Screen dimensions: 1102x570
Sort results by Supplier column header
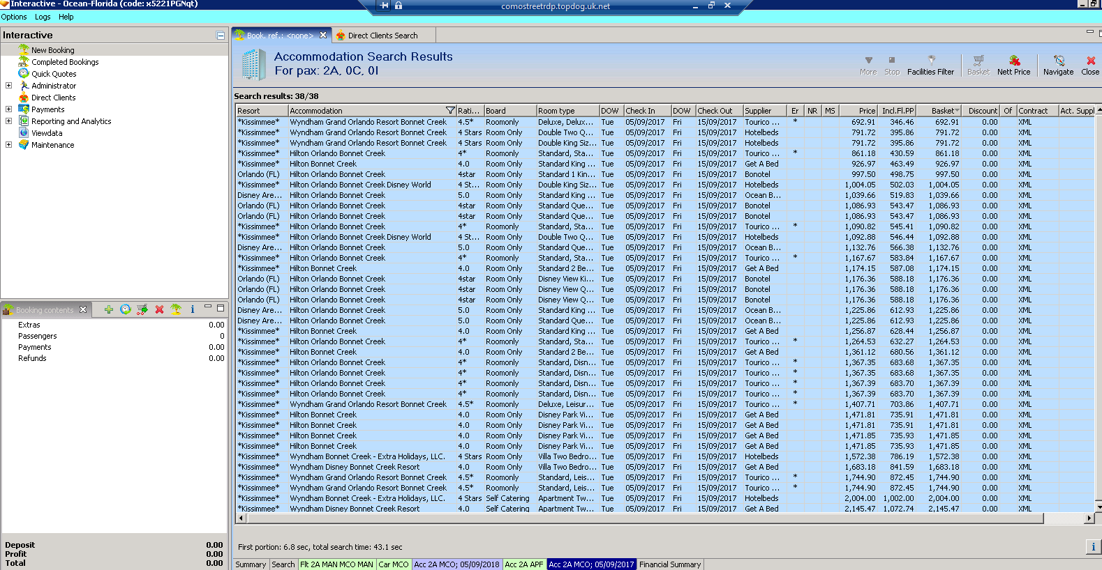pyautogui.click(x=765, y=111)
